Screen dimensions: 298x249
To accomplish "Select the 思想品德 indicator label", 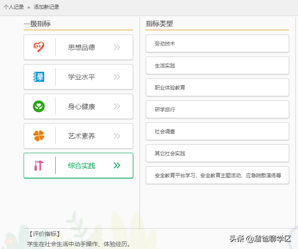I will 81,47.
